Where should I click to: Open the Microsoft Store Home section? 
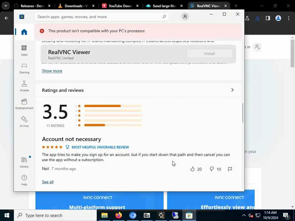point(24,32)
